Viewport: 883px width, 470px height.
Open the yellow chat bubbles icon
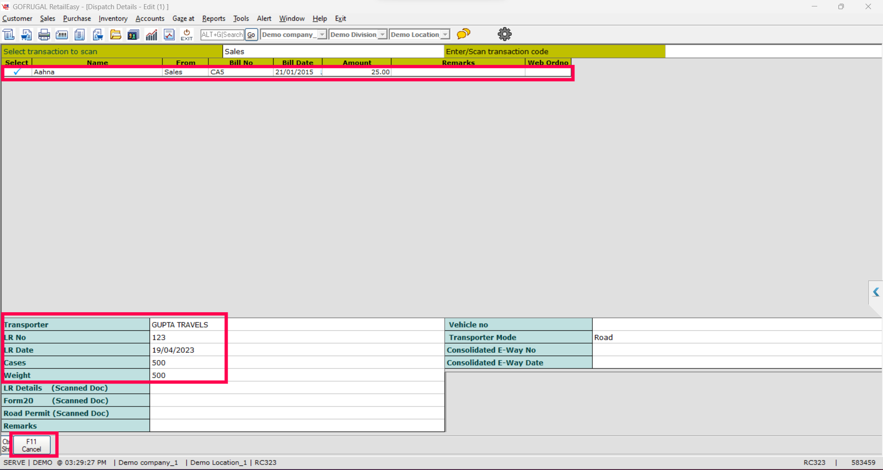[464, 34]
